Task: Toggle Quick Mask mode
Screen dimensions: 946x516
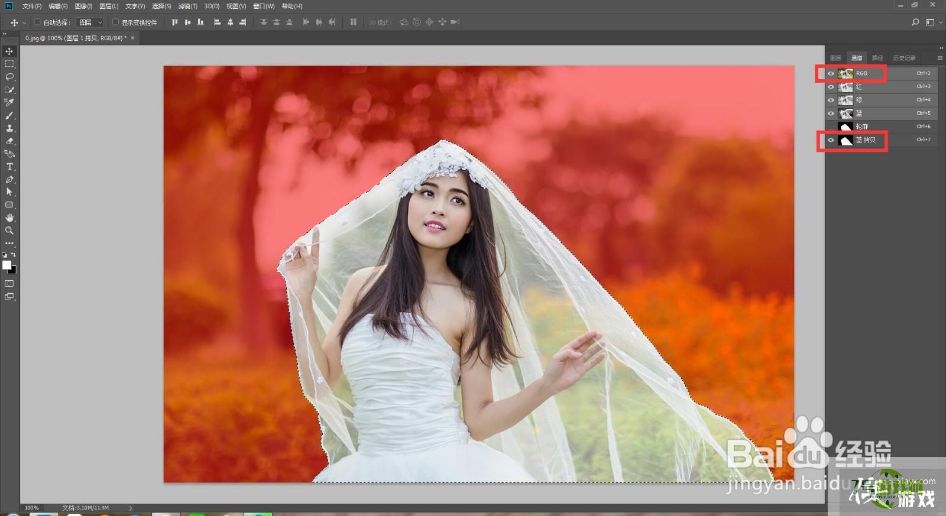Action: 9,284
